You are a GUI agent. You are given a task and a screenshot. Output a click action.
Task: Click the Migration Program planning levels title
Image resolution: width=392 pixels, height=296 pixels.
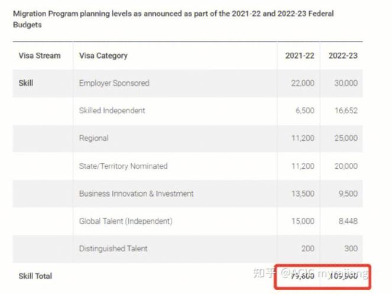[x=173, y=19]
